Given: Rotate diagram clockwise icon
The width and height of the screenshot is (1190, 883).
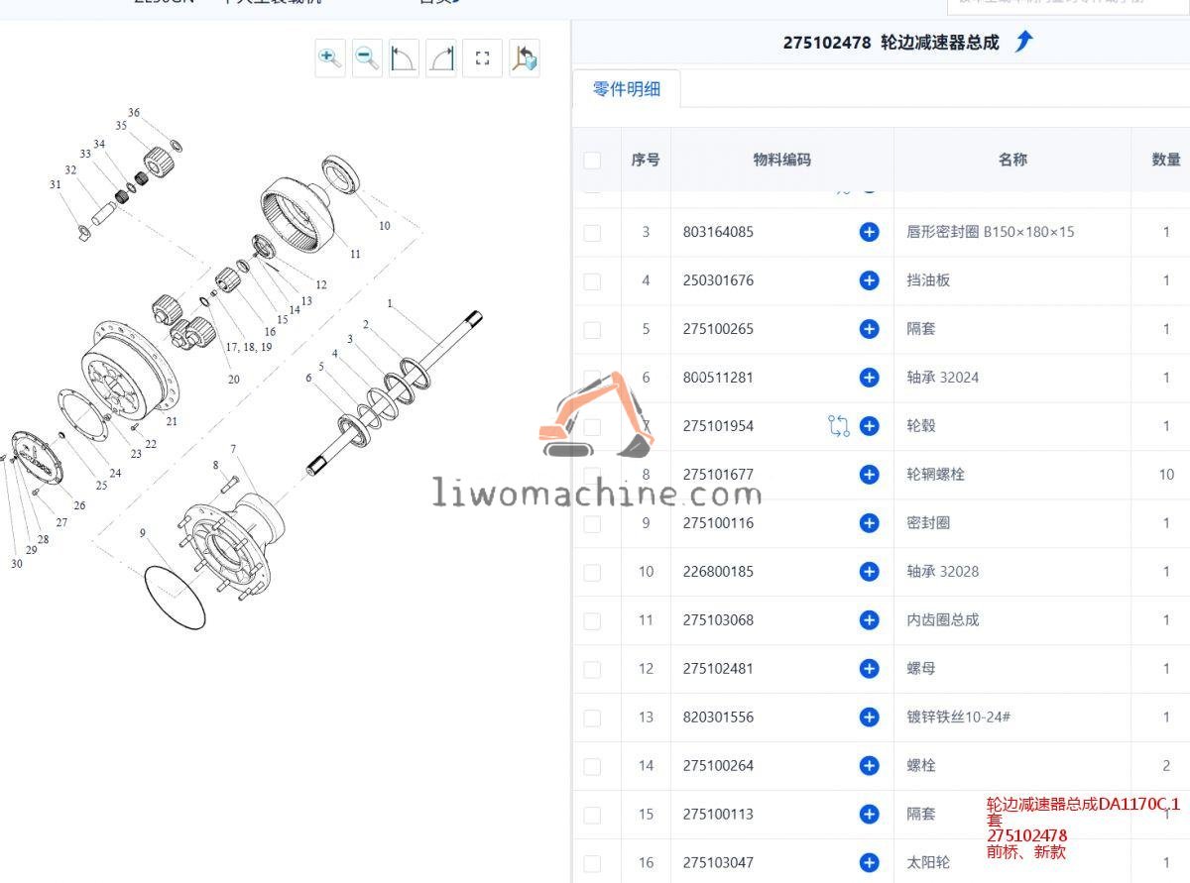Looking at the screenshot, I should point(441,58).
